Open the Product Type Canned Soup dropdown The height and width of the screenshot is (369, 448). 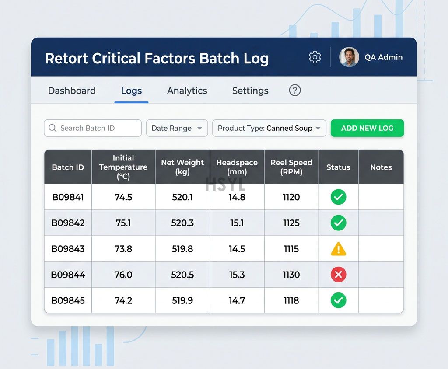pyautogui.click(x=269, y=128)
